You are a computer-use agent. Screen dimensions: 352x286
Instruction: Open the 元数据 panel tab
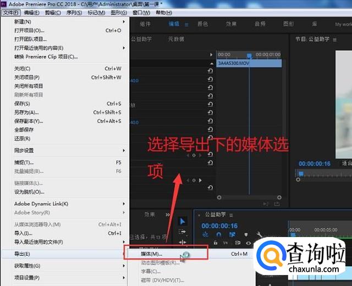point(176,39)
